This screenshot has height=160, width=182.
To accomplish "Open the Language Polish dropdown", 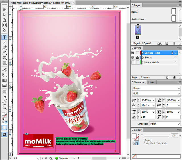I will (x=179, y=124).
